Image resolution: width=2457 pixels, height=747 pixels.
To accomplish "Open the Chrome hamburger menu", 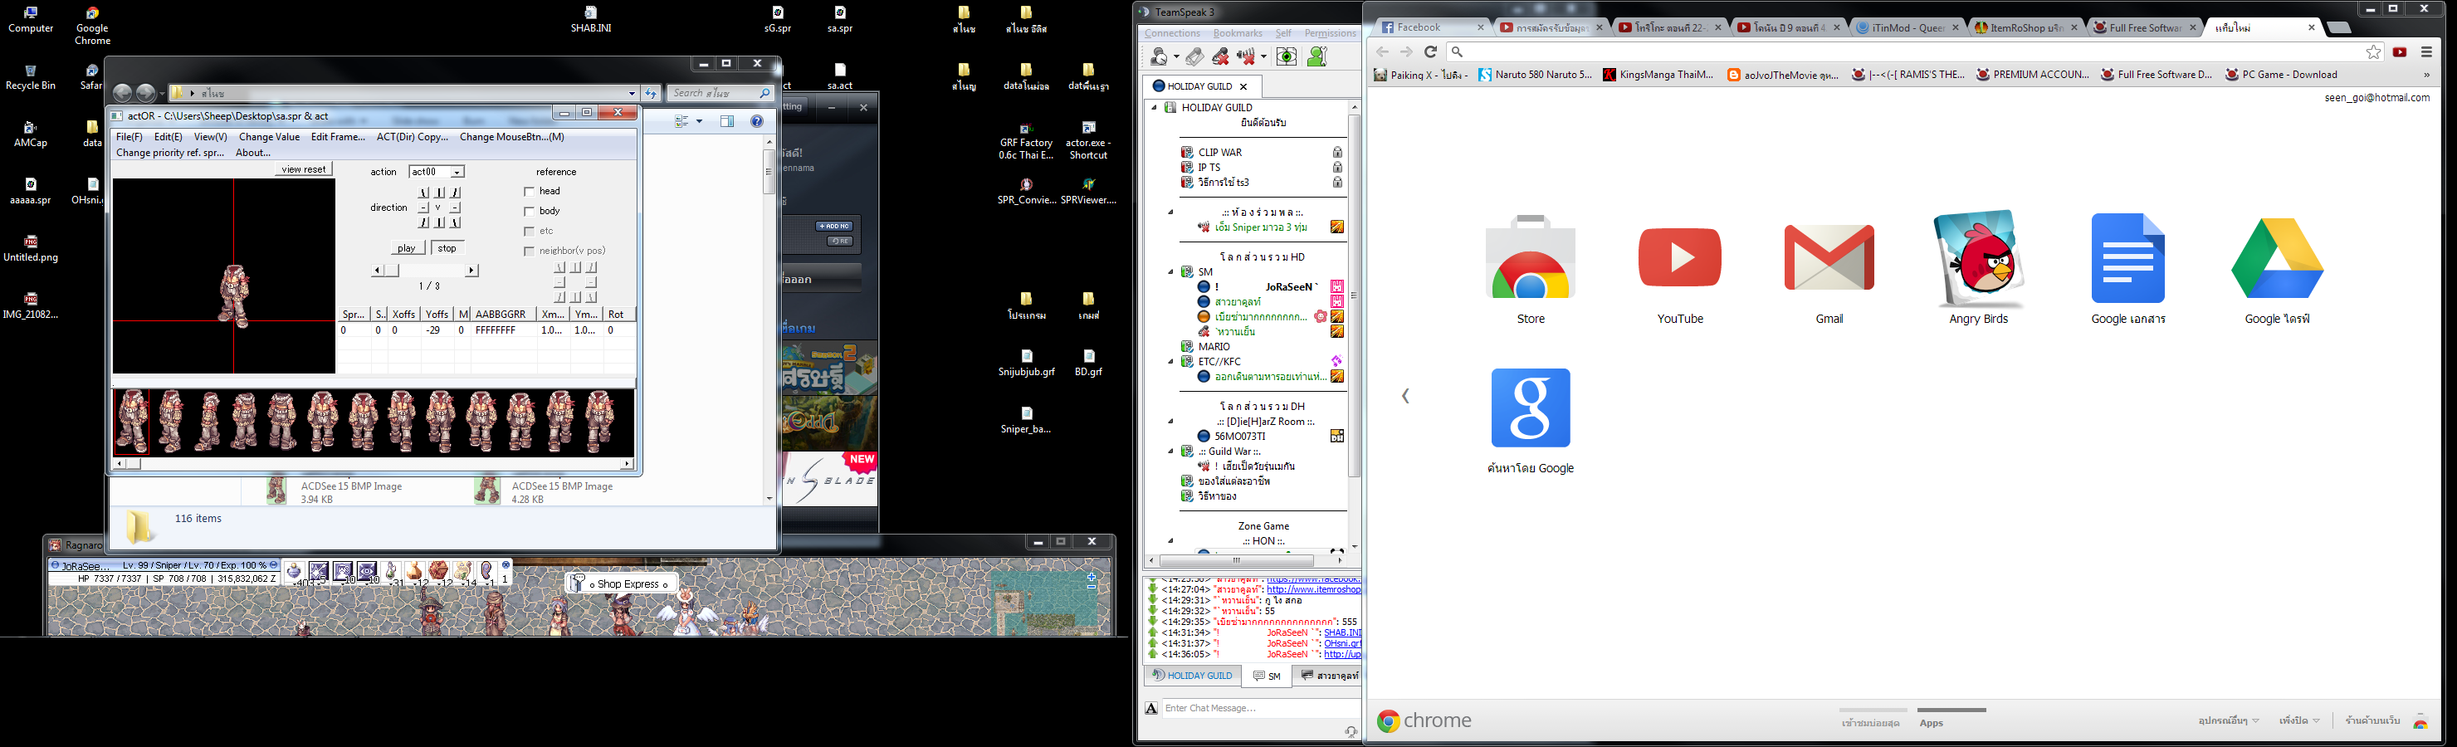I will (x=2426, y=52).
